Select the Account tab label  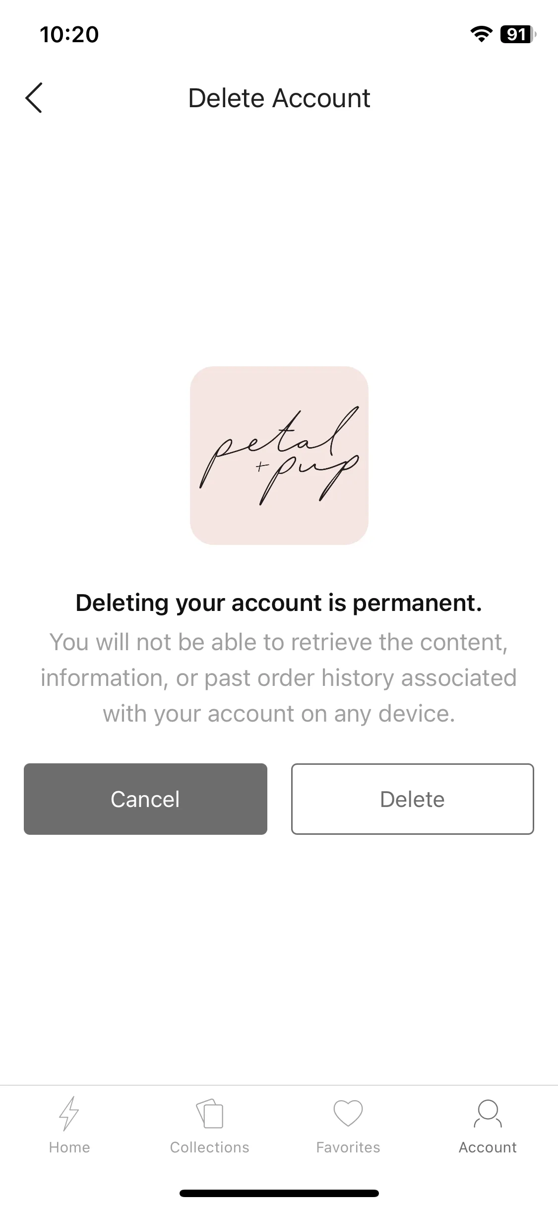488,1147
